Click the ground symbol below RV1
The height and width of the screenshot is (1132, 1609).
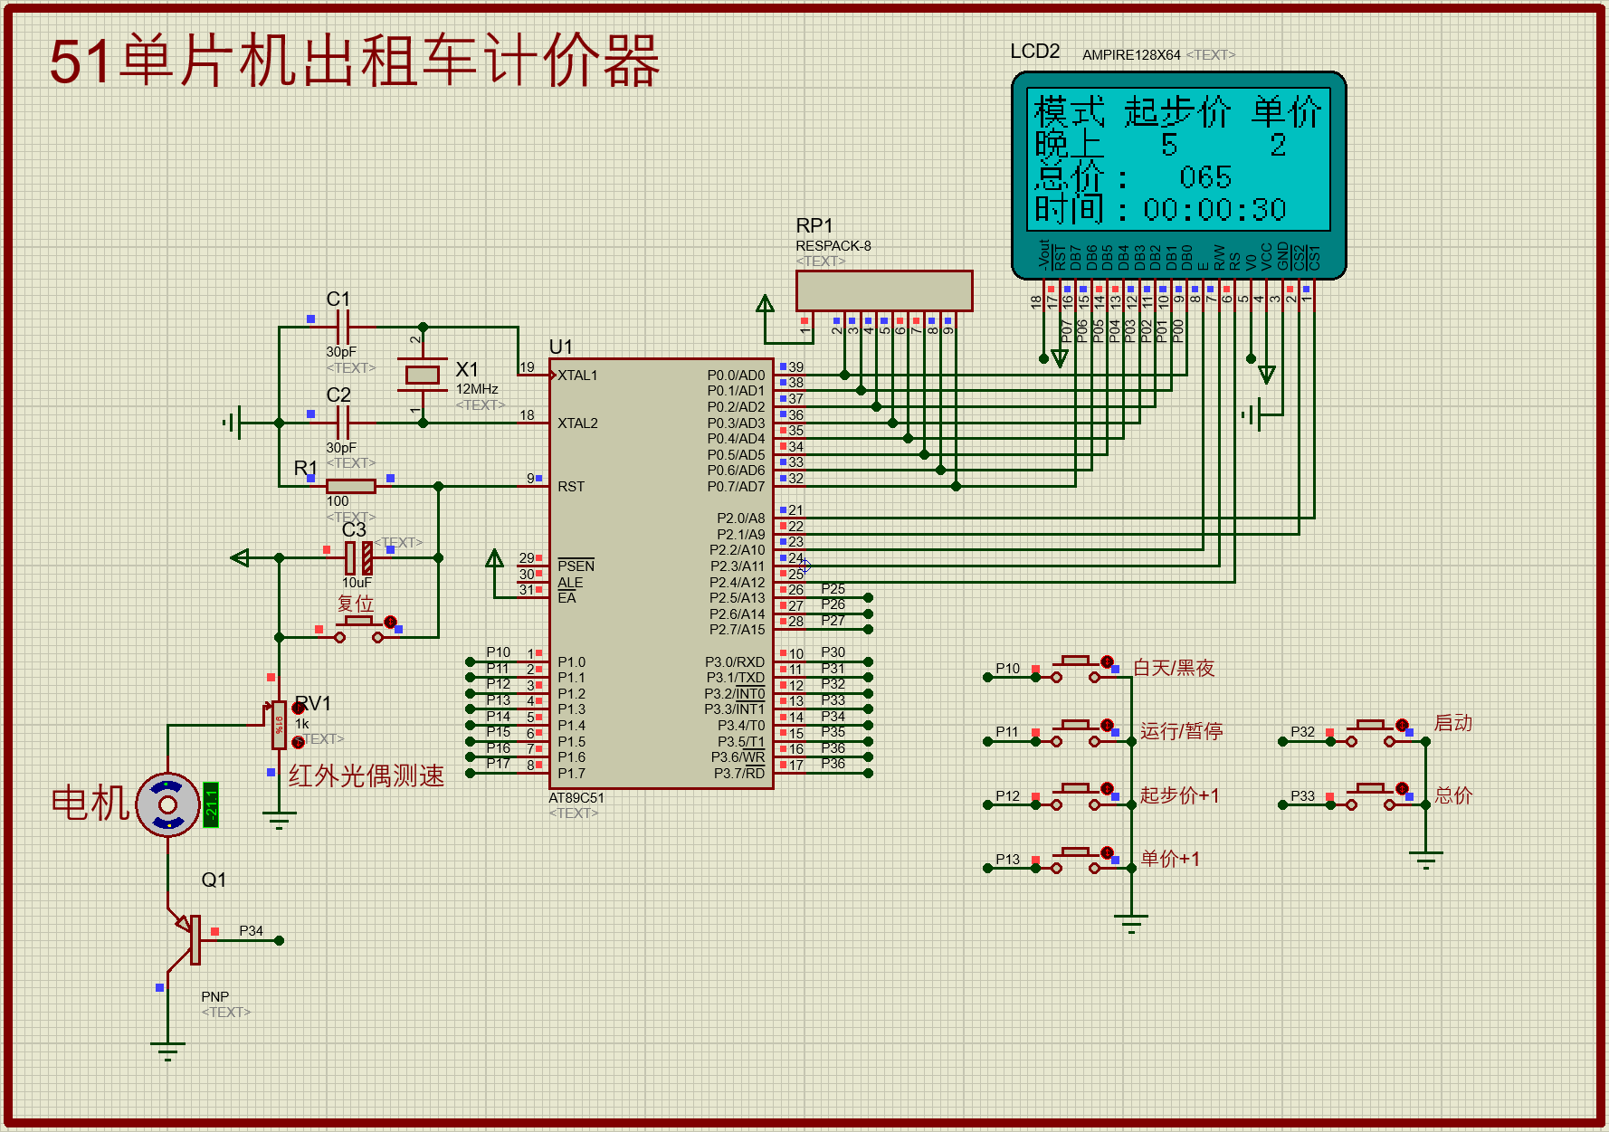pos(279,821)
